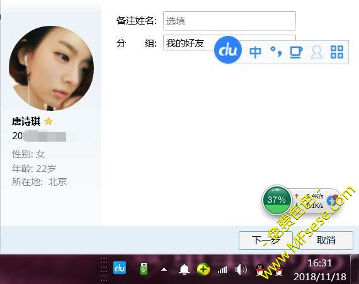Image resolution: width=359 pixels, height=284 pixels.
Task: Toggle the punctuation mode icon
Action: (276, 52)
